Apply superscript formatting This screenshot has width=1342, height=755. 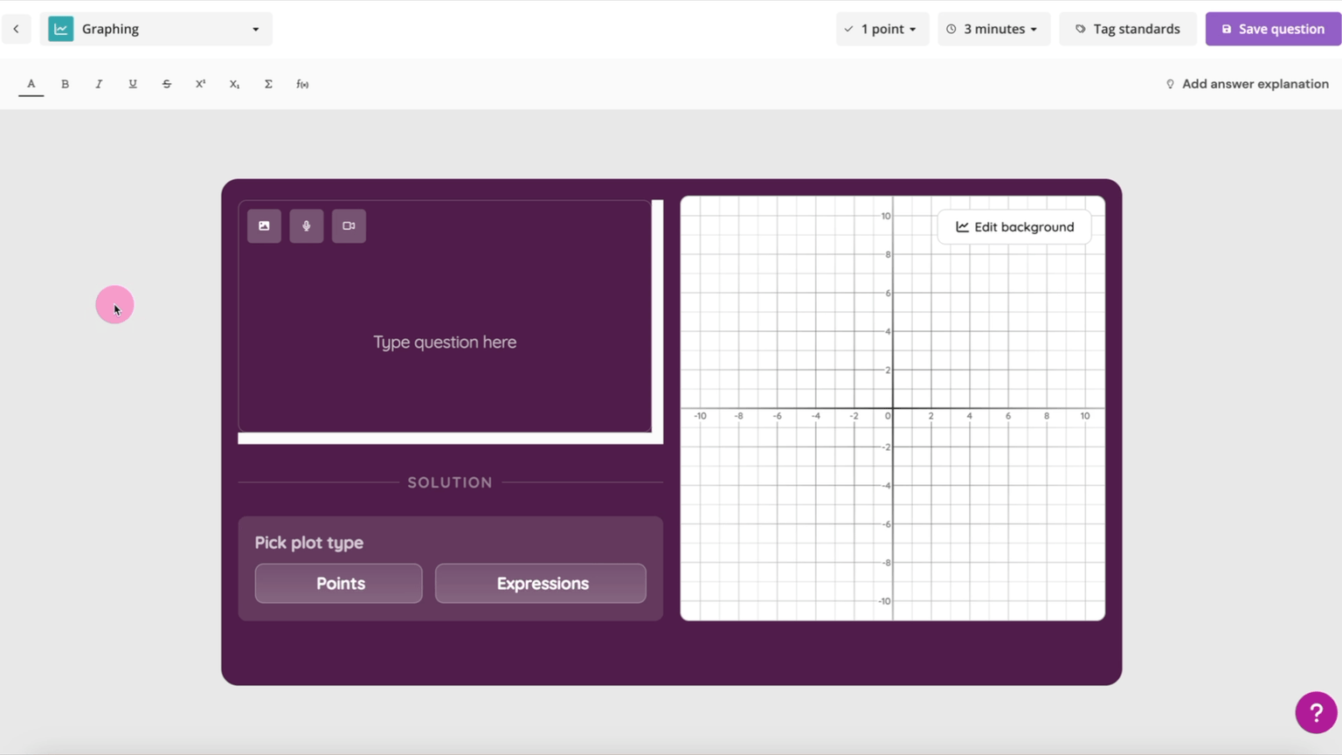coord(200,85)
